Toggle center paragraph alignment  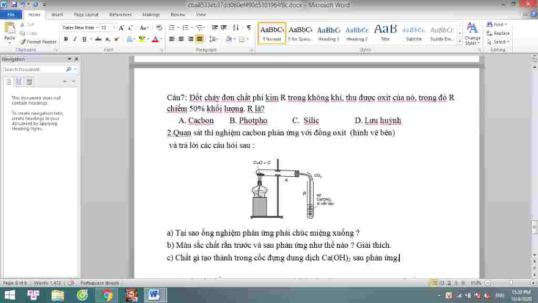[181, 38]
